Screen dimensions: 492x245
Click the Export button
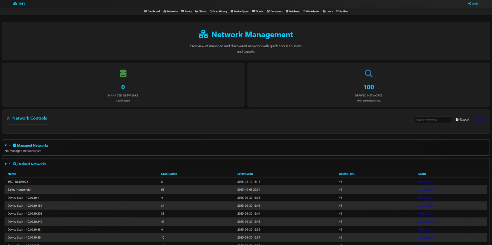[x=462, y=119]
